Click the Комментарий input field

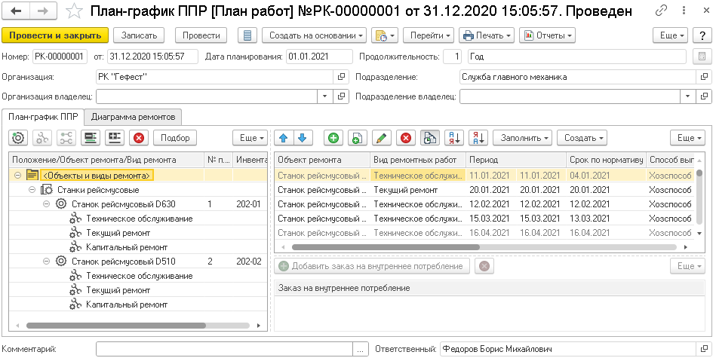(x=225, y=350)
